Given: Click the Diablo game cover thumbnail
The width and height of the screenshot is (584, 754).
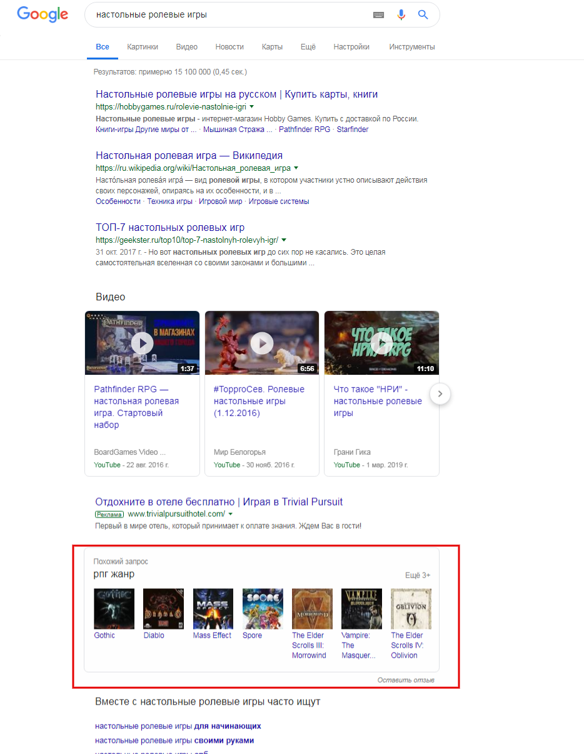Looking at the screenshot, I should coord(164,609).
